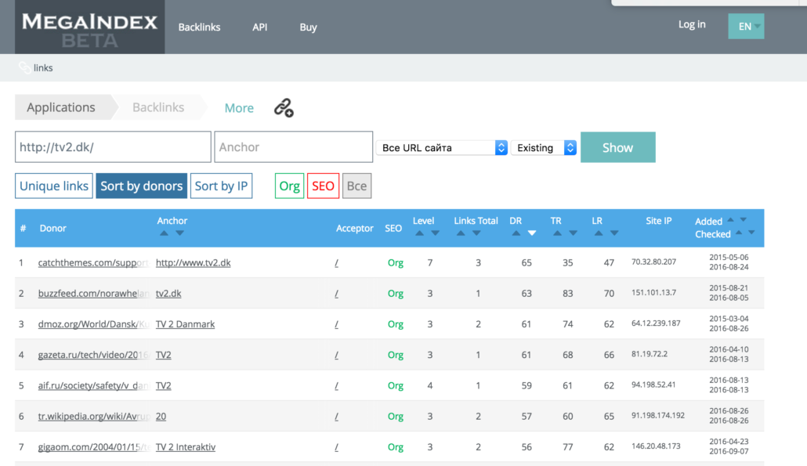Click site IP 70.32.80.207
Image resolution: width=807 pixels, height=466 pixels.
(653, 262)
